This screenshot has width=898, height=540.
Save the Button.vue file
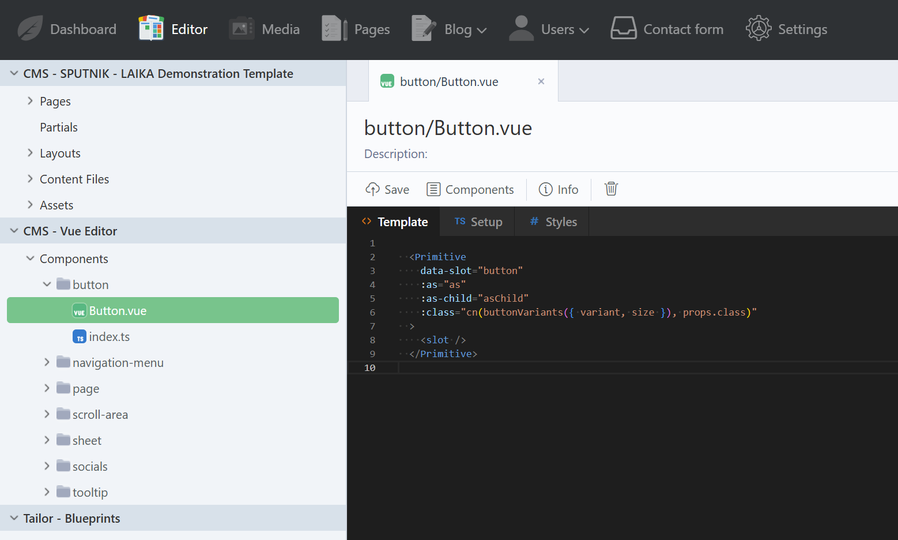[x=387, y=189]
